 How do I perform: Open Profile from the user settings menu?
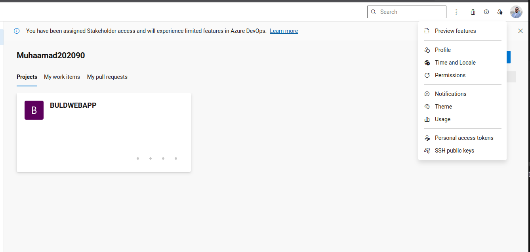442,50
